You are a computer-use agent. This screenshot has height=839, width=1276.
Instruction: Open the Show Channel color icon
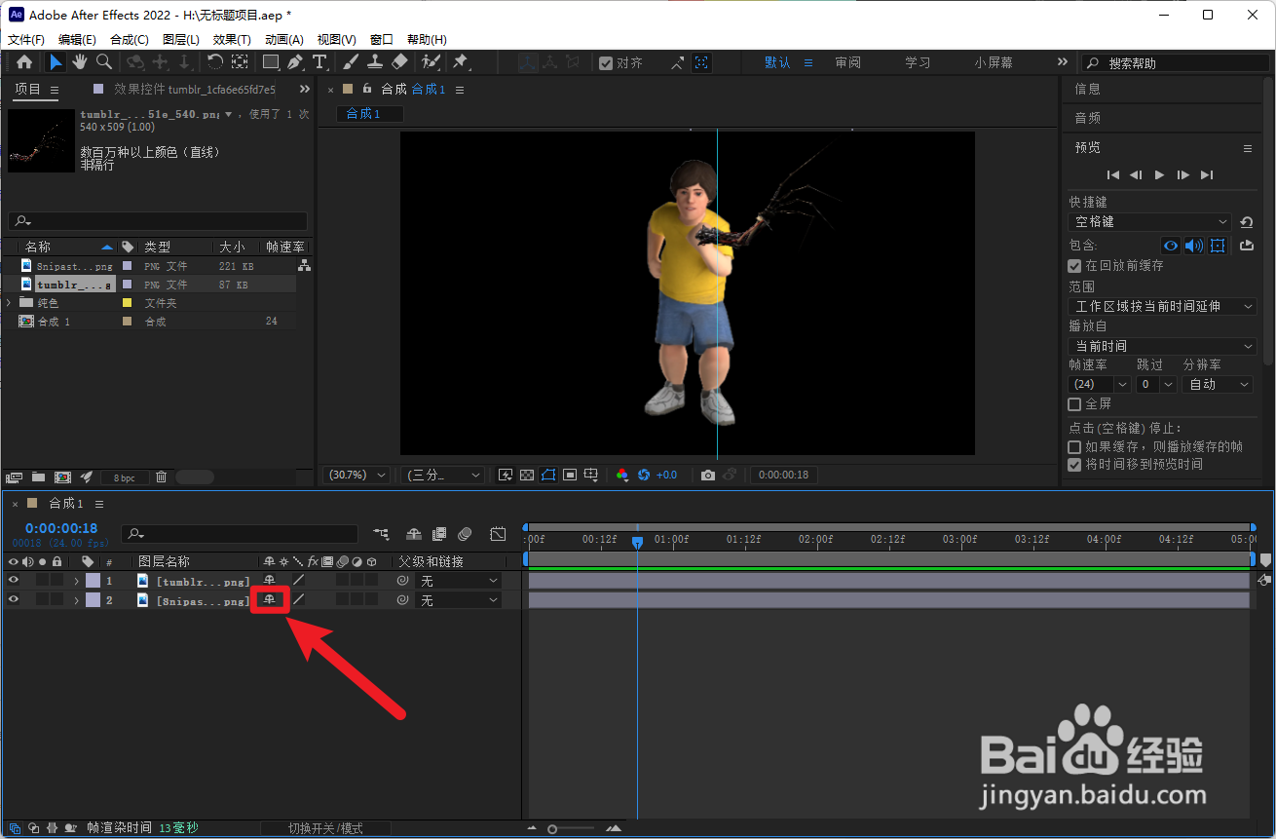622,476
